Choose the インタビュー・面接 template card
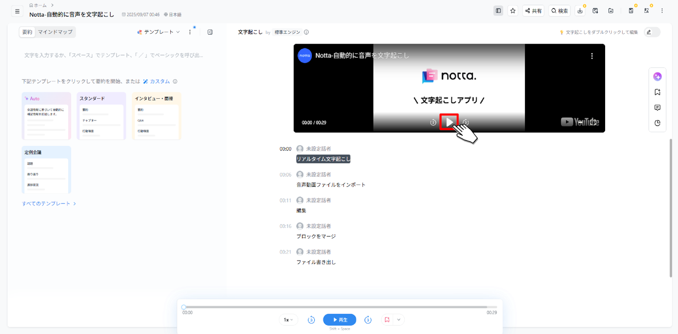This screenshot has height=334, width=678. click(x=156, y=116)
